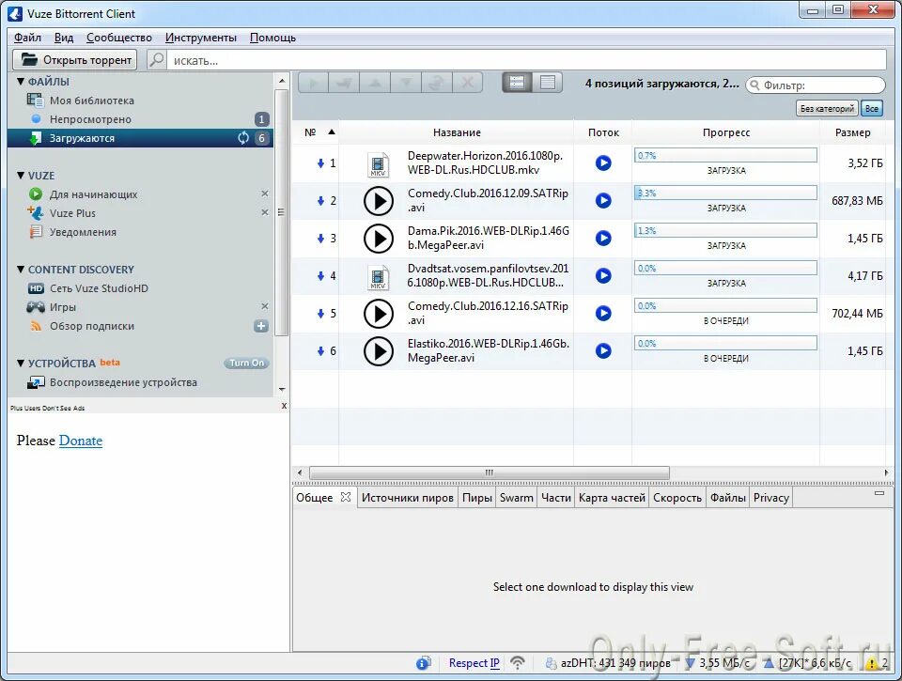This screenshot has width=902, height=681.
Task: Click the large play thumbnail of Elastiko
Action: point(379,351)
